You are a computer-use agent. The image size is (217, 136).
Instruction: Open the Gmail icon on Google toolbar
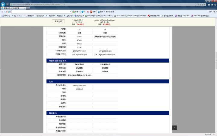pyautogui.click(x=88, y=12)
